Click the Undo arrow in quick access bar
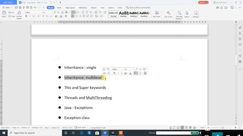This screenshot has width=243, height=136. click(x=35, y=8)
